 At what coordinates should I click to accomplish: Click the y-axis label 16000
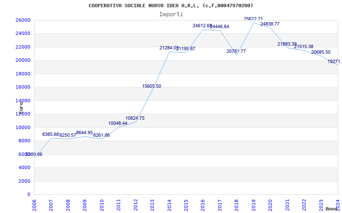tap(23, 87)
